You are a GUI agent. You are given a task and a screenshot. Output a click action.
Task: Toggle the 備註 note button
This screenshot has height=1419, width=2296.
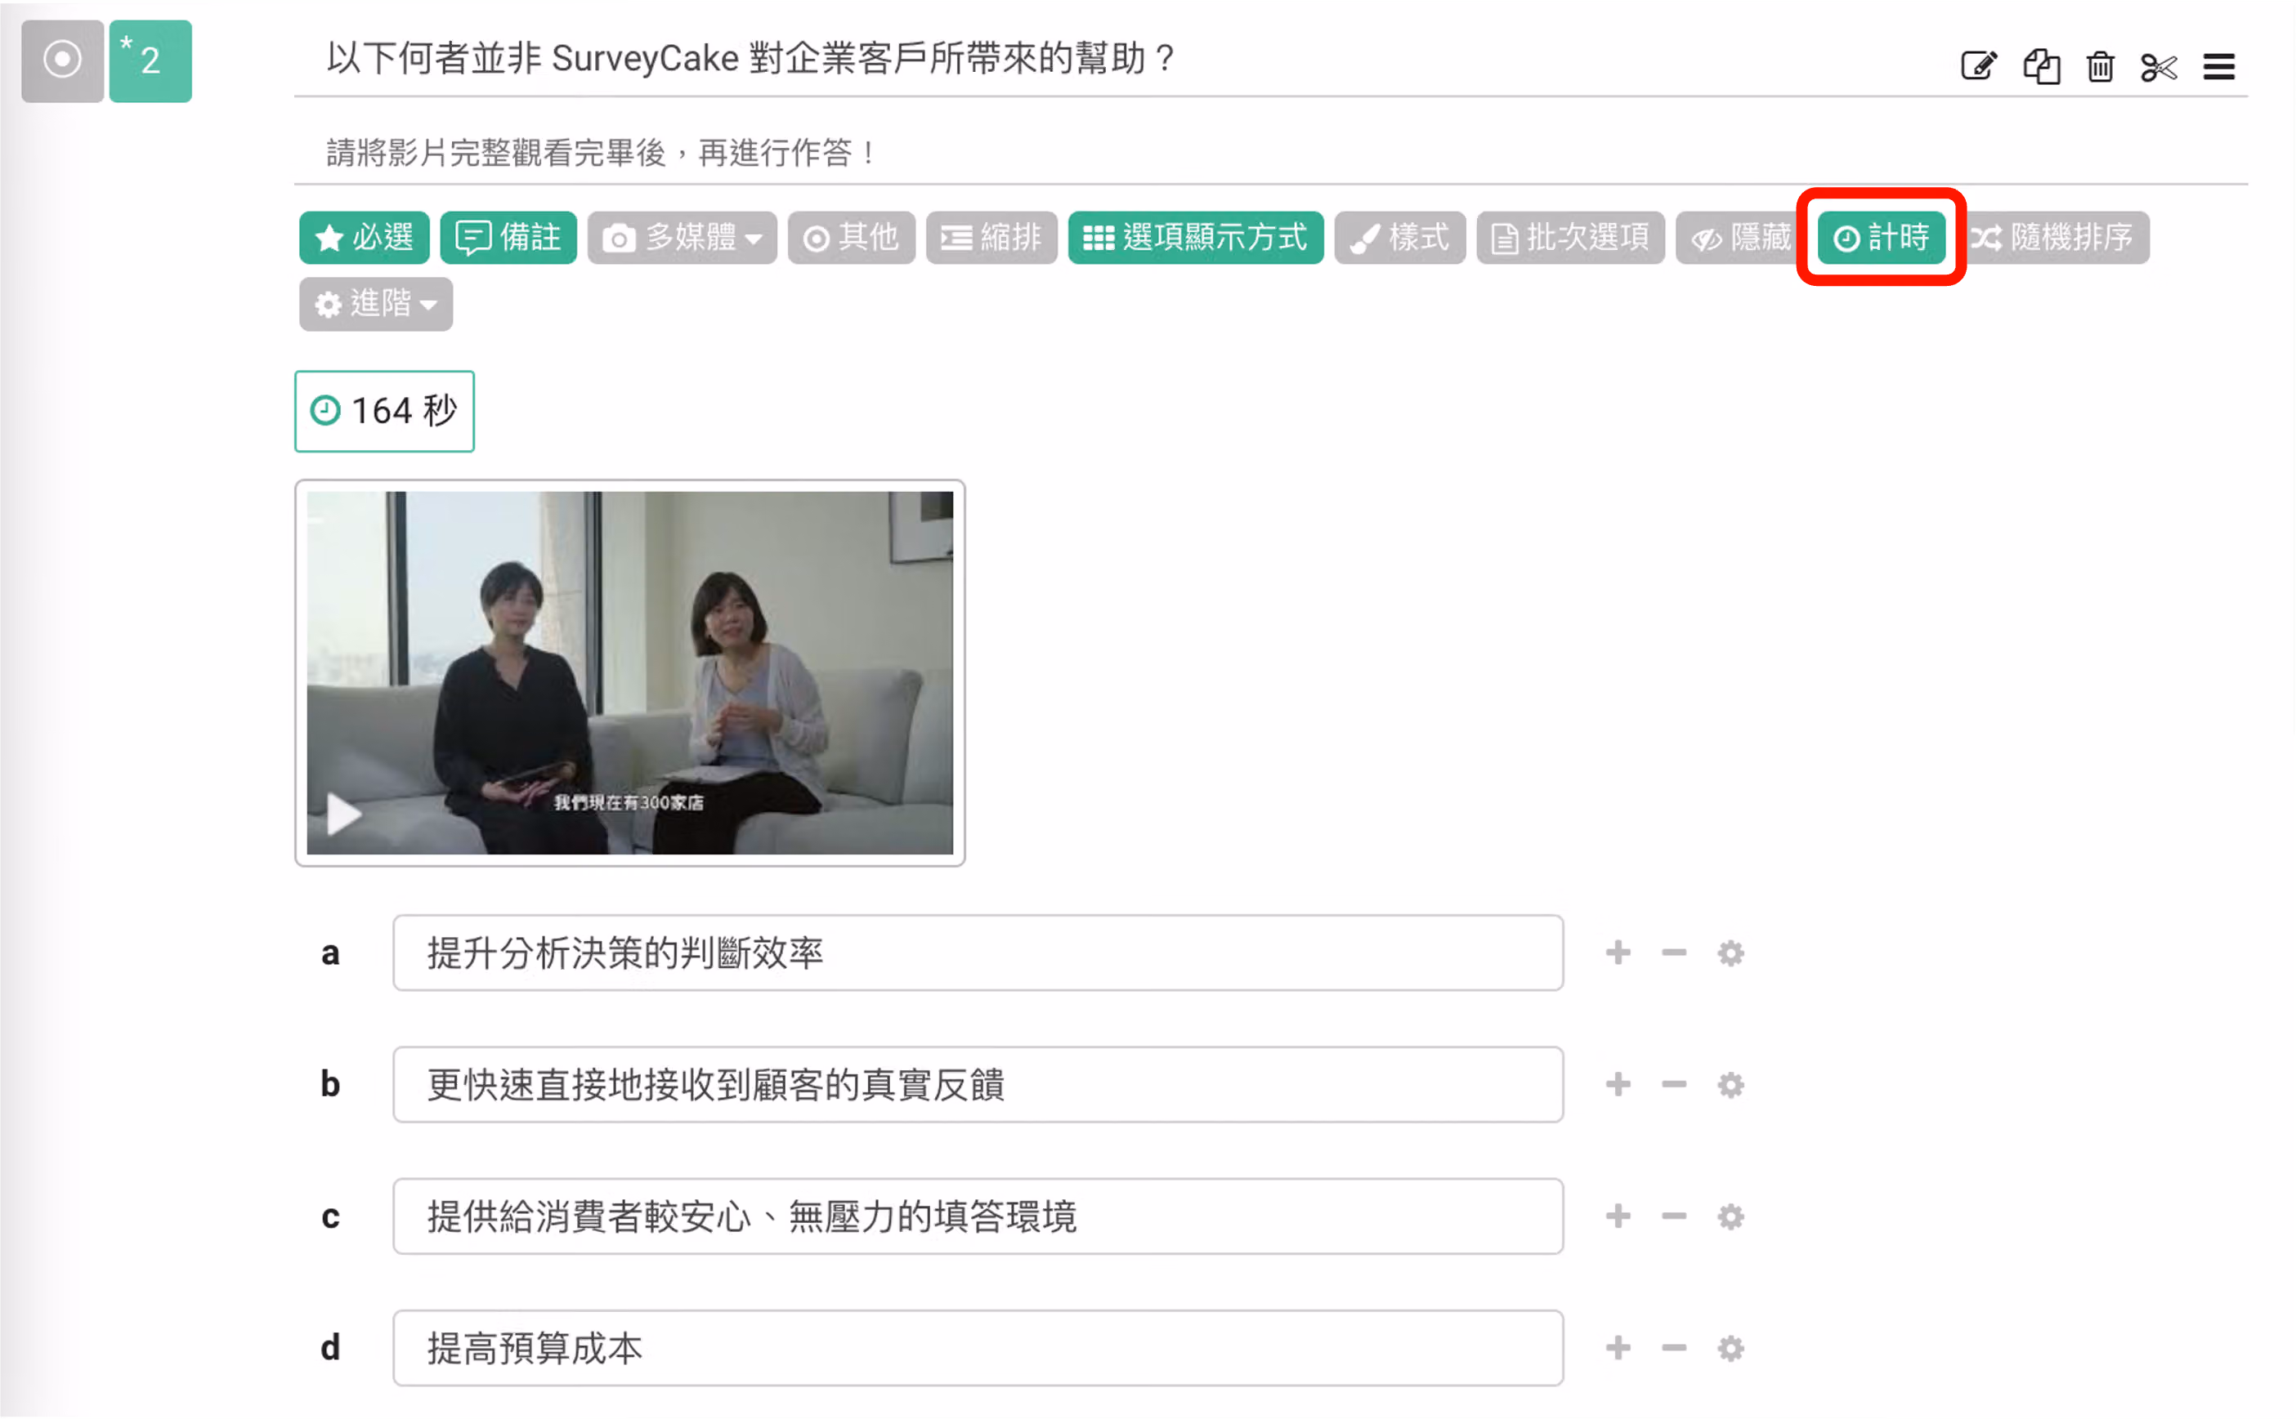pyautogui.click(x=508, y=238)
